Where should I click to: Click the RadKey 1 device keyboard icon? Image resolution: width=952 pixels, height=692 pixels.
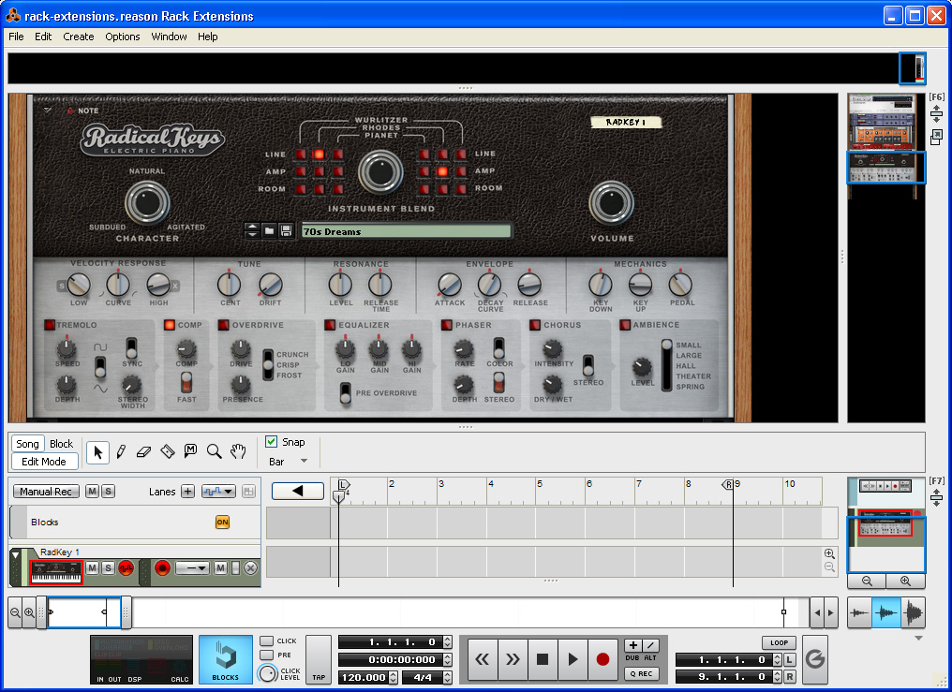56,572
